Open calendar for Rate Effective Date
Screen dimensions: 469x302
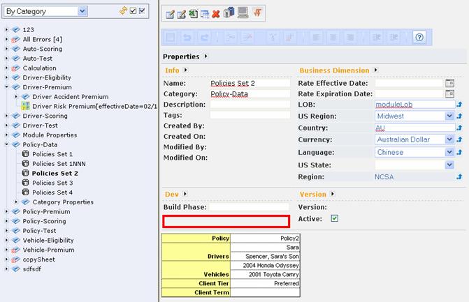click(x=449, y=83)
